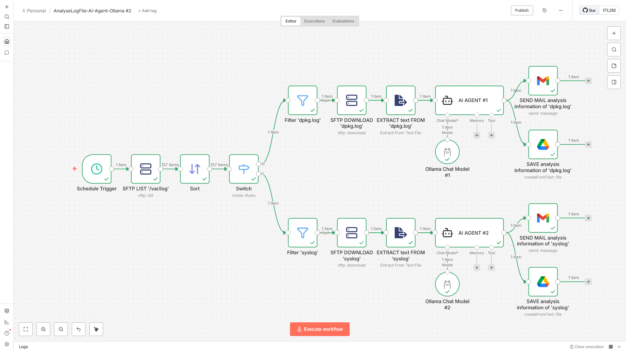Switch to the Evaluations tab
Viewport: 626px width, 352px height.
point(343,21)
